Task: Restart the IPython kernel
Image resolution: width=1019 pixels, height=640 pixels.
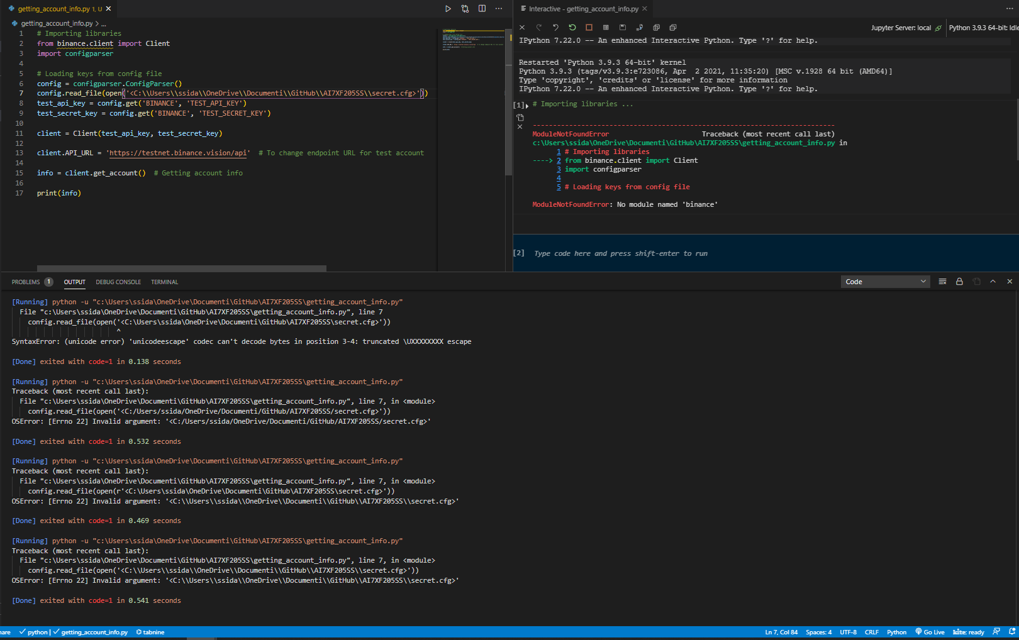Action: pos(572,28)
